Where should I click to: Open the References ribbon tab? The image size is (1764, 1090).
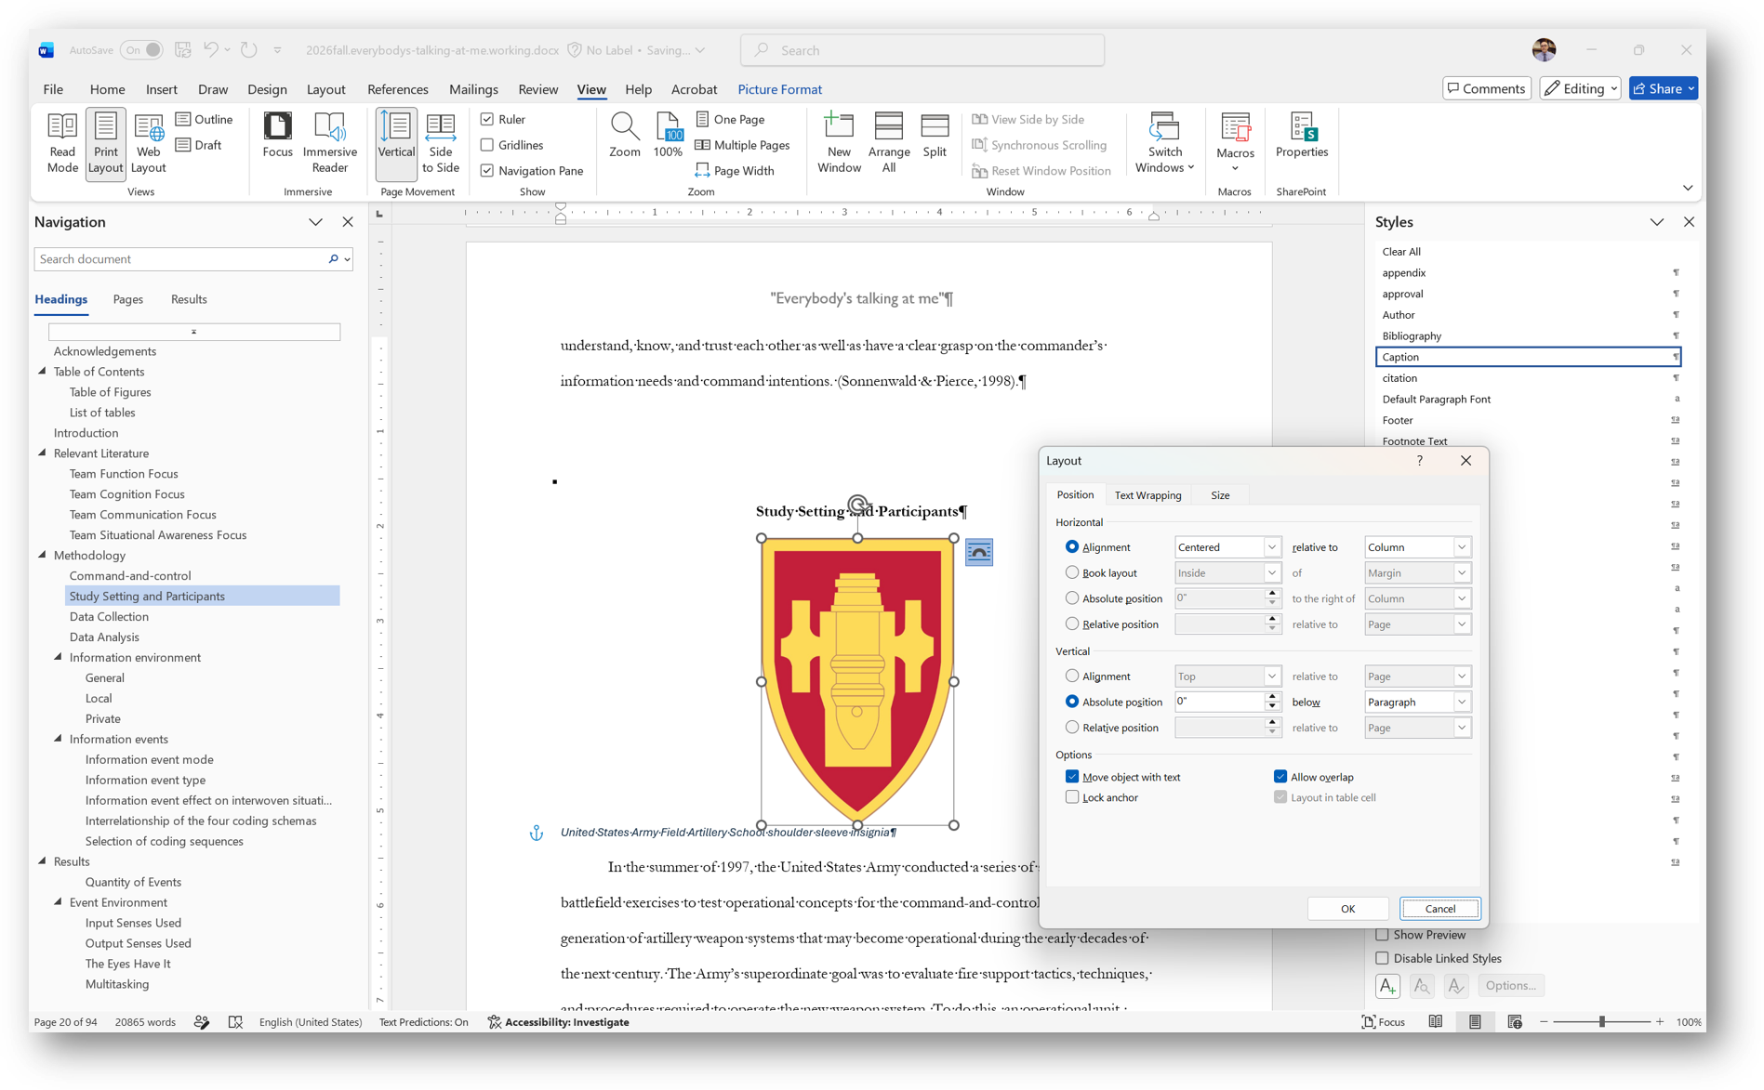[397, 89]
